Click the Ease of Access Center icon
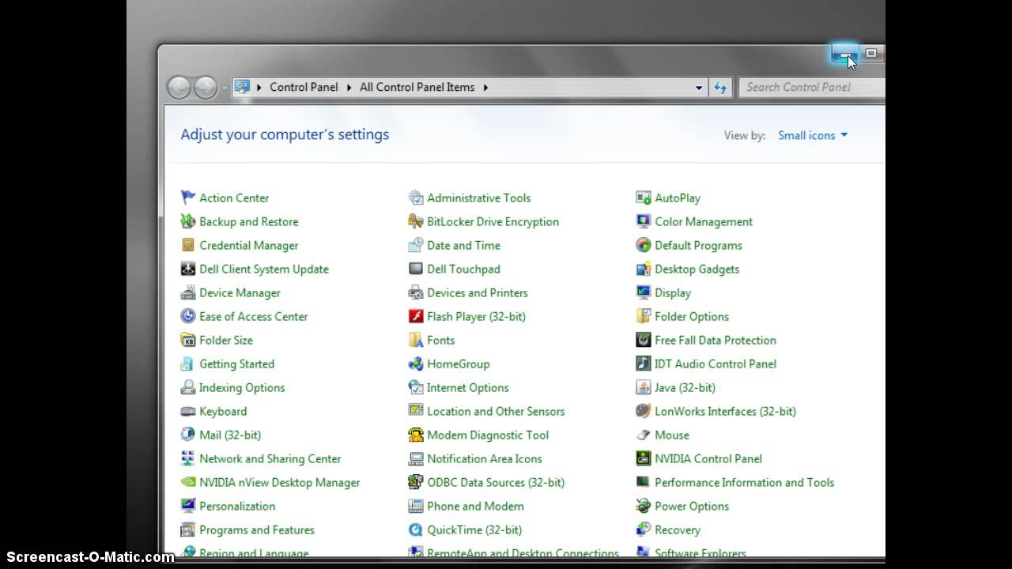Image resolution: width=1012 pixels, height=569 pixels. [187, 316]
